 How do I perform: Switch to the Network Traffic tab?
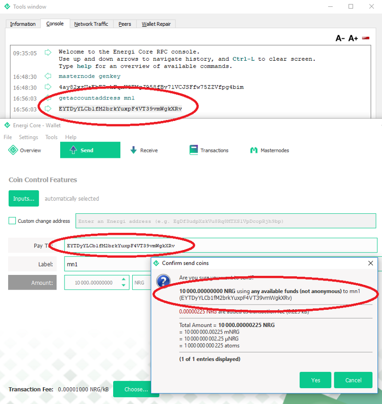tap(91, 23)
